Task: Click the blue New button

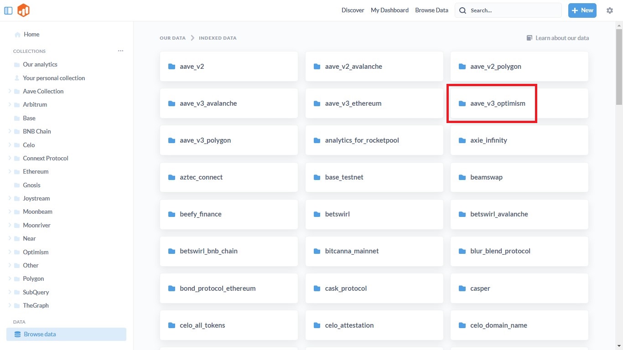Action: 582,10
